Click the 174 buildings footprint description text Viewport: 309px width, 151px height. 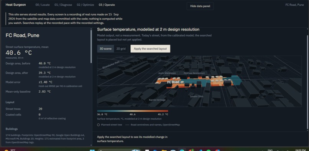click(45, 139)
